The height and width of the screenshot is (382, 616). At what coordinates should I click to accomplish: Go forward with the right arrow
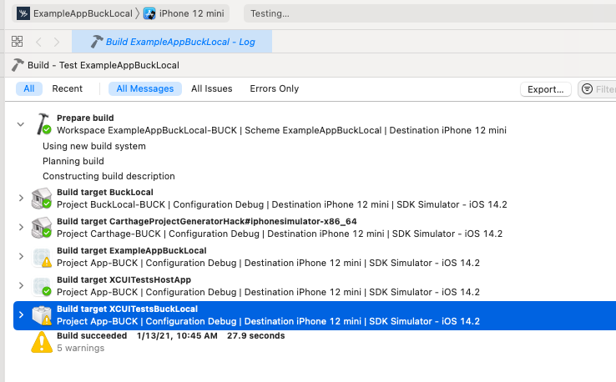(57, 42)
